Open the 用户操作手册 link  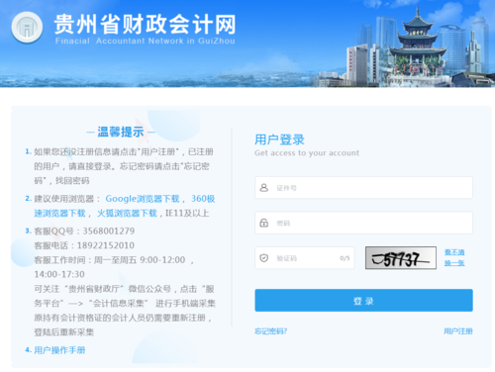coord(59,350)
